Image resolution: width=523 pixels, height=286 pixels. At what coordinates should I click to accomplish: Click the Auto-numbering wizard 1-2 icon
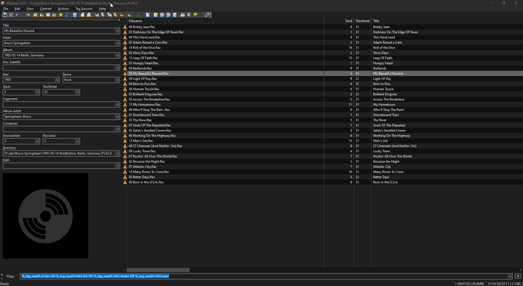pos(175,15)
